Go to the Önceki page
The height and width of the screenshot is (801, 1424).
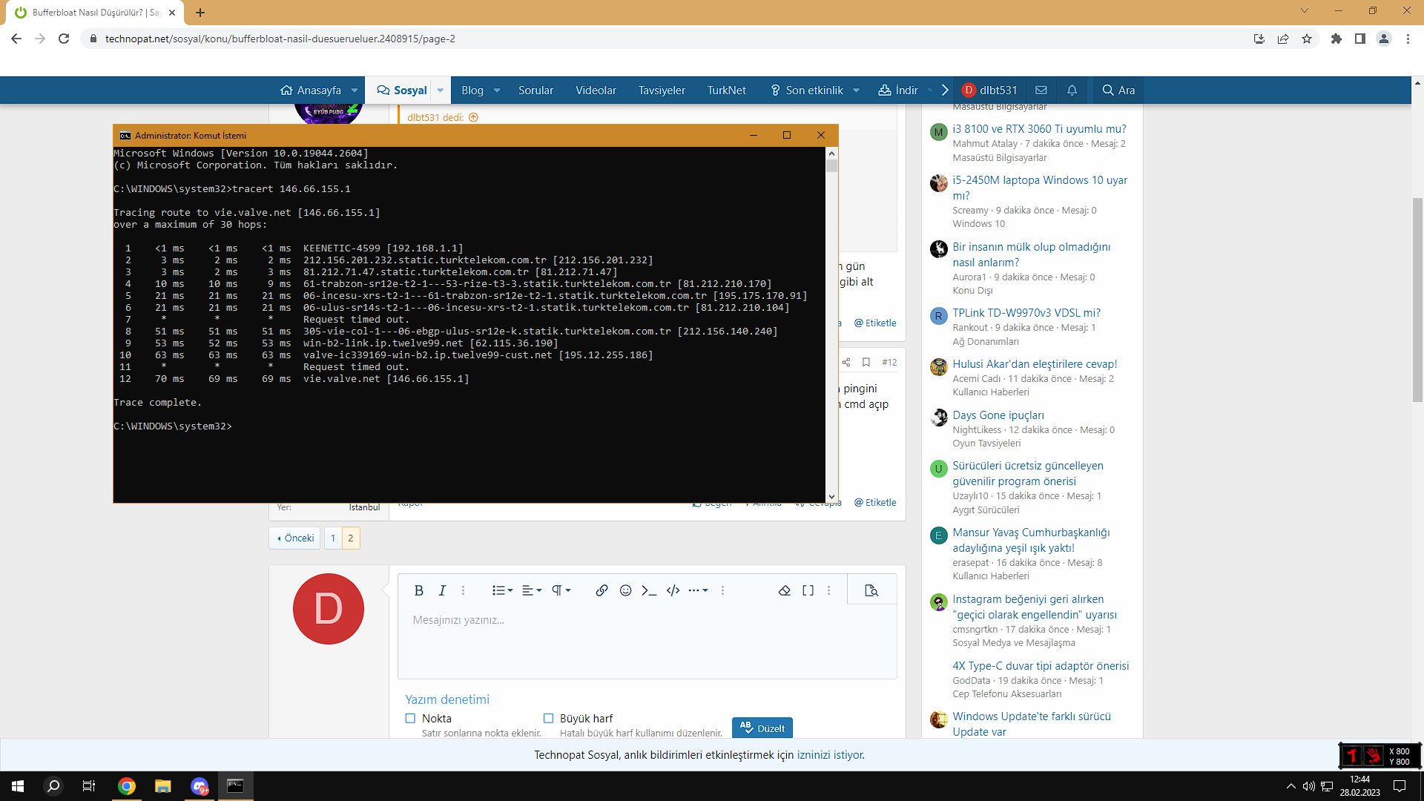click(x=295, y=538)
